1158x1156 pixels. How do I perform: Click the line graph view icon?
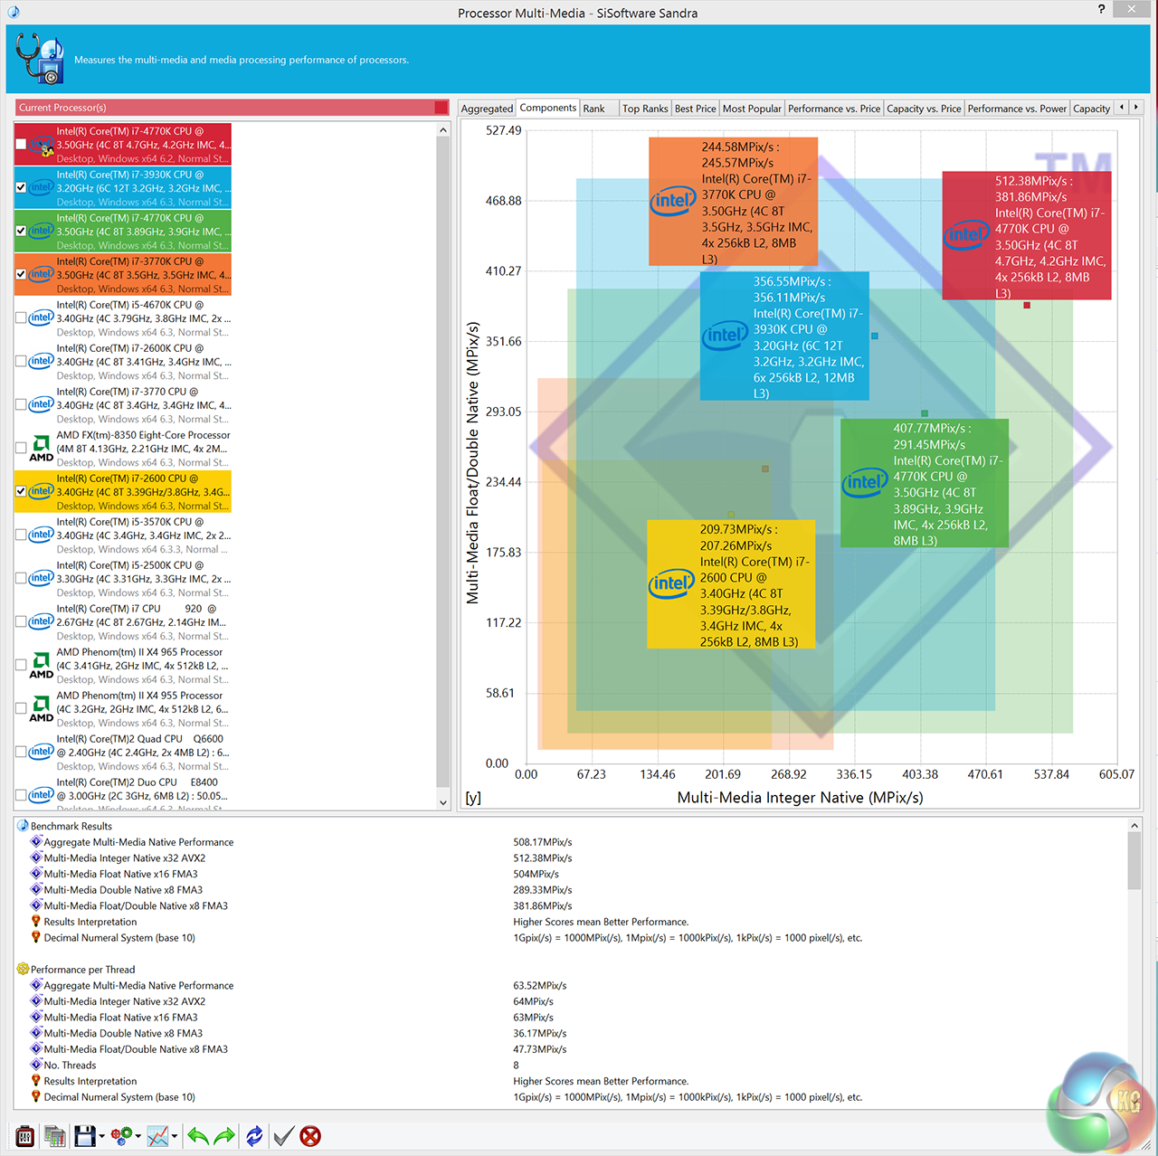(x=157, y=1136)
